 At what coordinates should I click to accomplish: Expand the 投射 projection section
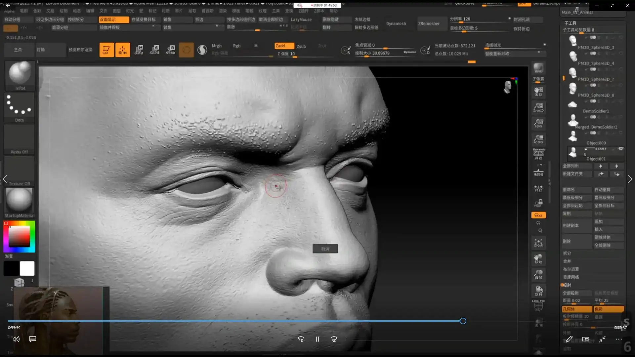[567, 285]
